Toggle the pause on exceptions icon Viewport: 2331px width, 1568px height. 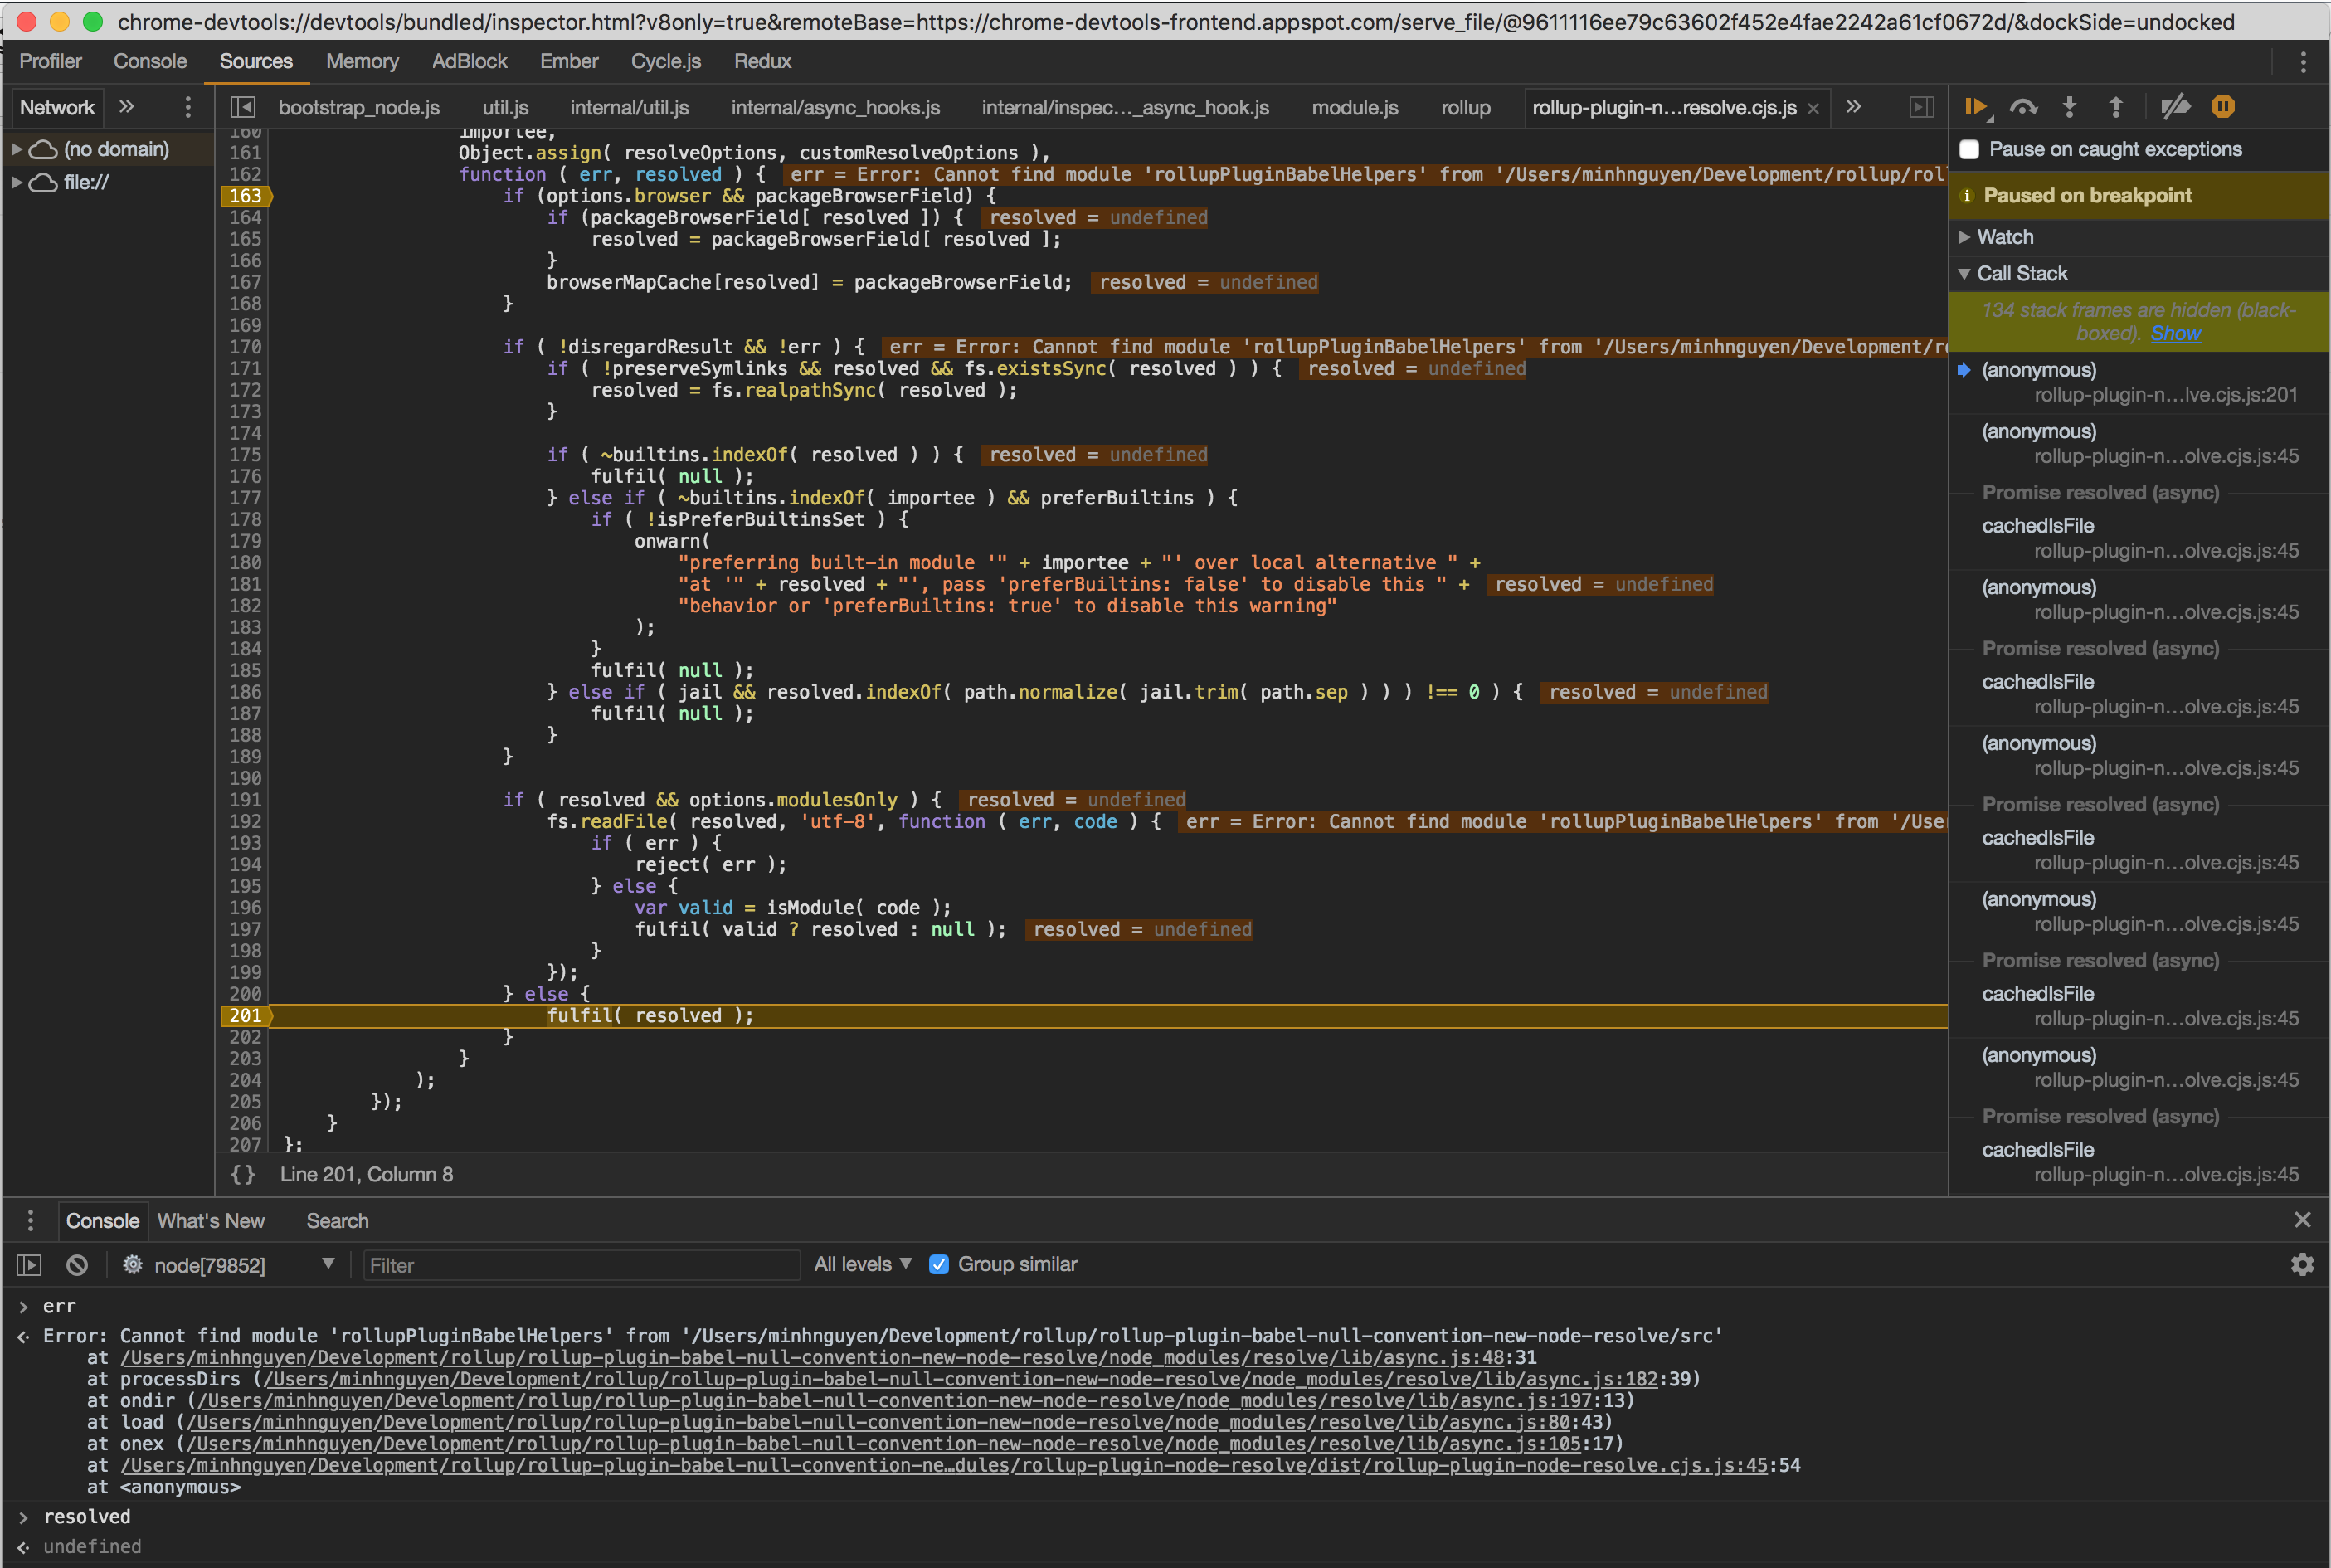[x=2223, y=107]
